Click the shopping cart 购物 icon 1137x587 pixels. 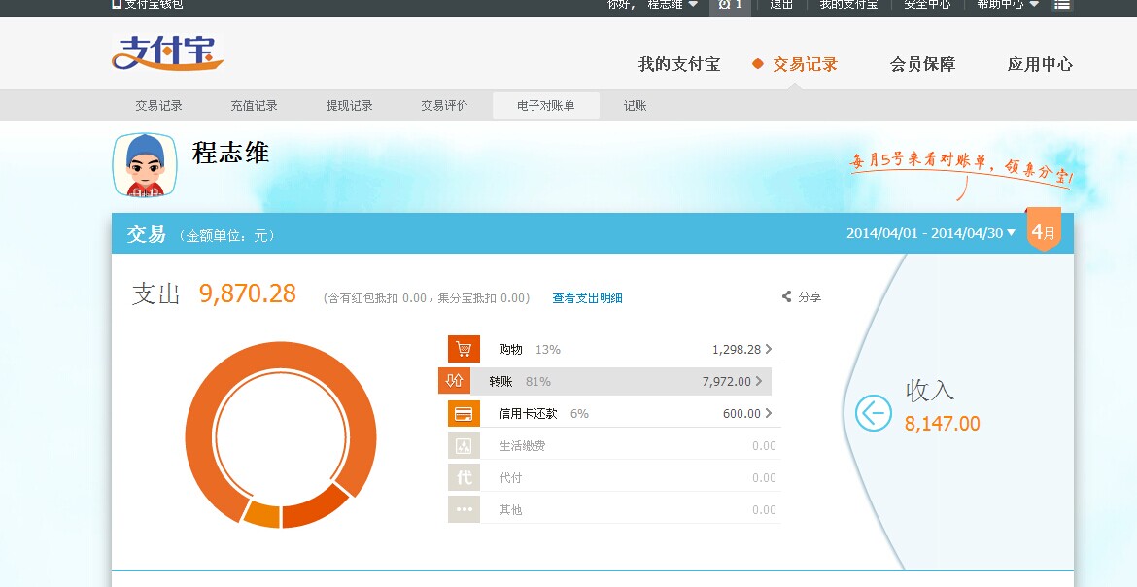click(x=464, y=349)
